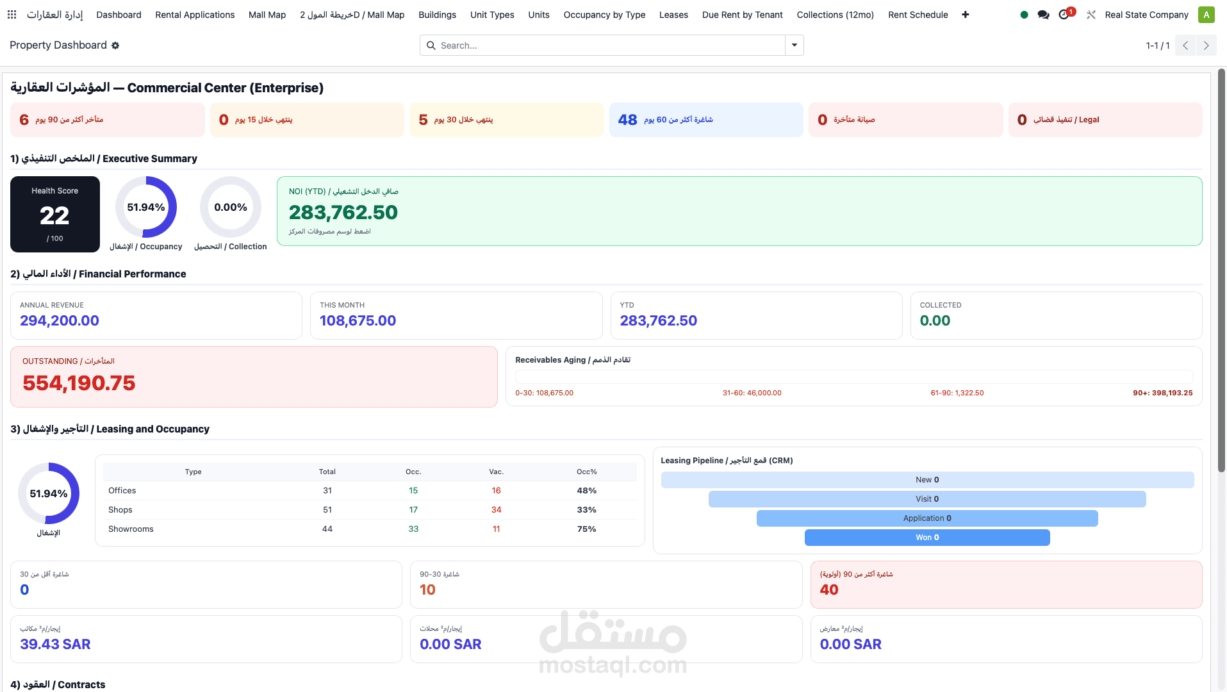Open the user avatar 'A' menu
This screenshot has height=692, width=1227.
pyautogui.click(x=1206, y=14)
